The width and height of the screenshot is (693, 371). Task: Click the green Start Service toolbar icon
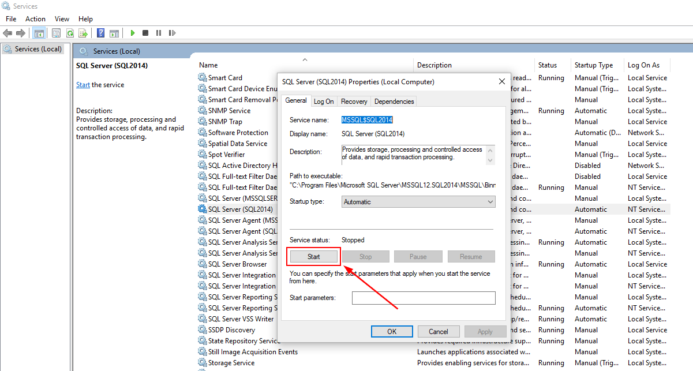(x=133, y=33)
